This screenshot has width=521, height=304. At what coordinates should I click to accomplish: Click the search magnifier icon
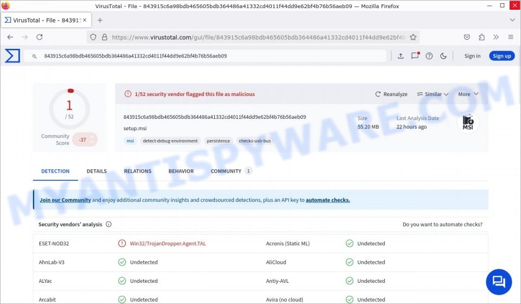point(34,56)
